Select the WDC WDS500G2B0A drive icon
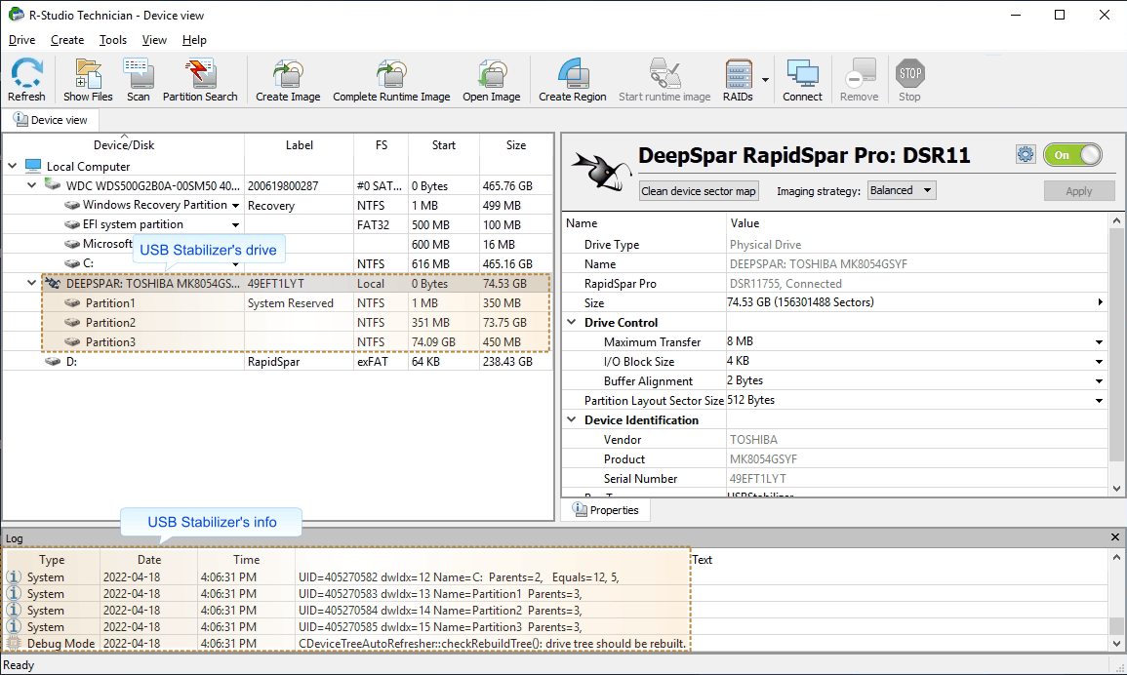 pos(53,184)
